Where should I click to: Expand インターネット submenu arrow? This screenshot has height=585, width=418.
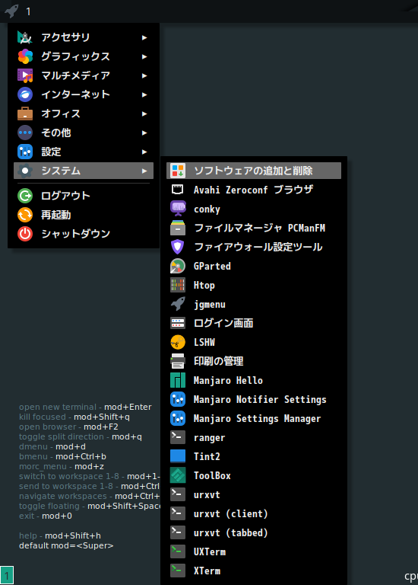point(144,94)
